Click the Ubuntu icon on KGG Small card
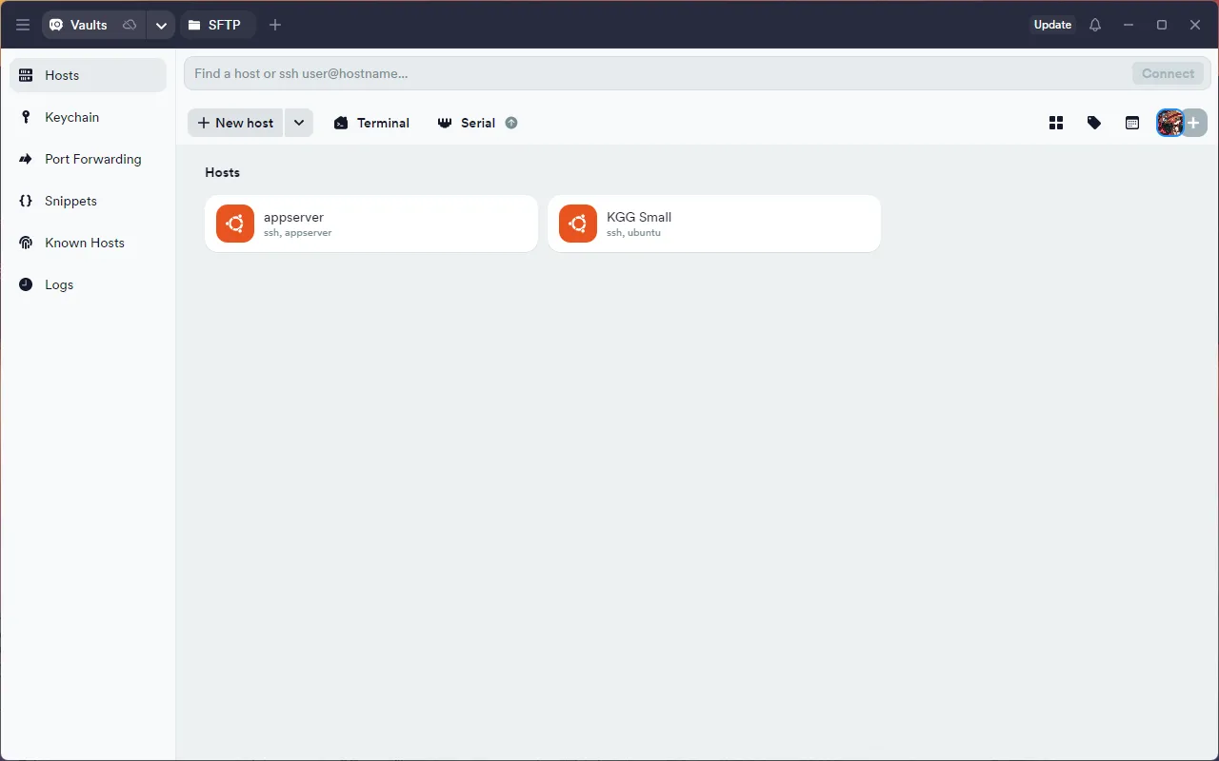The height and width of the screenshot is (761, 1219). click(578, 224)
